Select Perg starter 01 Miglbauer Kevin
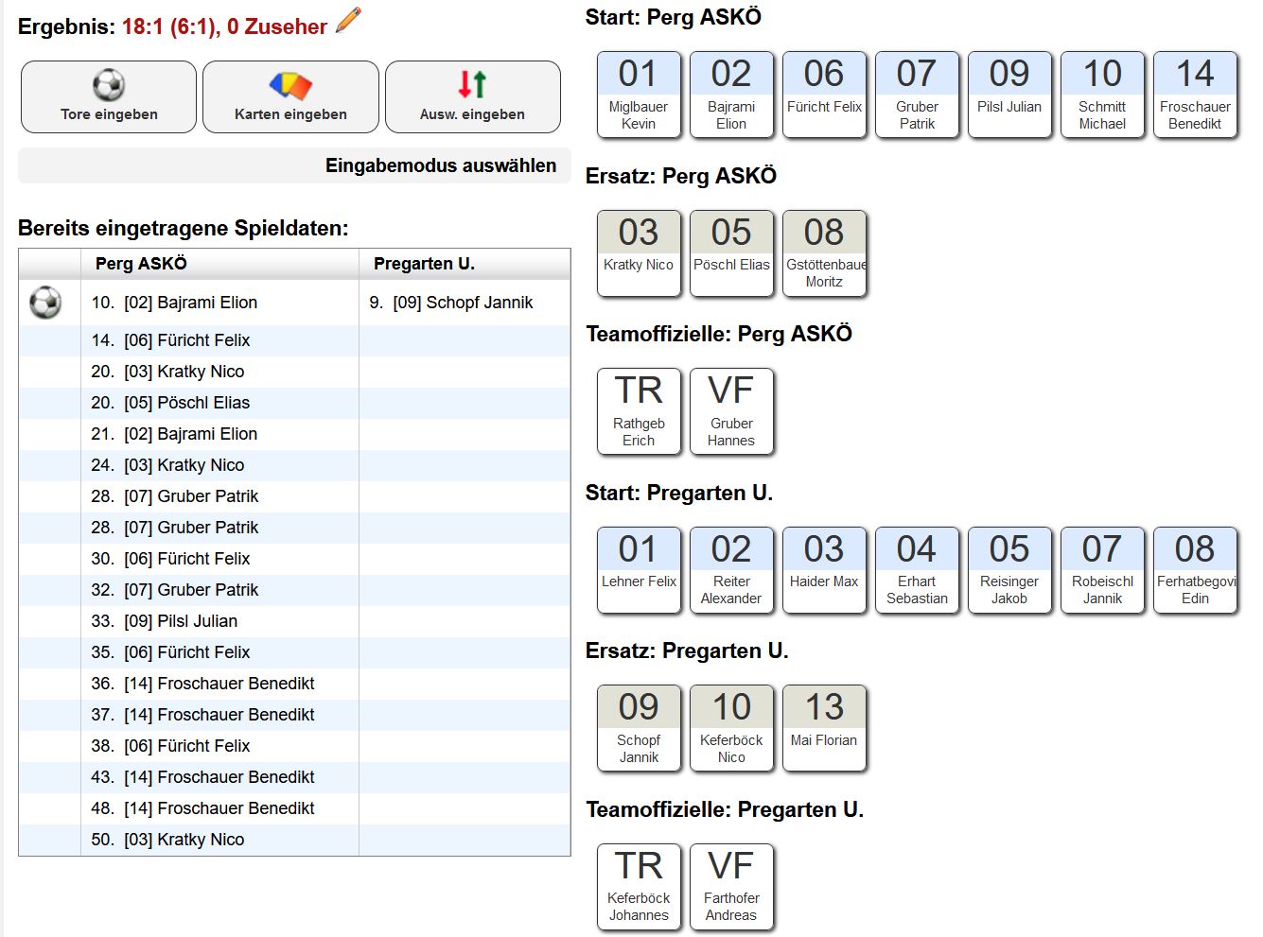Screen dimensions: 1263x937 pyautogui.click(x=639, y=95)
